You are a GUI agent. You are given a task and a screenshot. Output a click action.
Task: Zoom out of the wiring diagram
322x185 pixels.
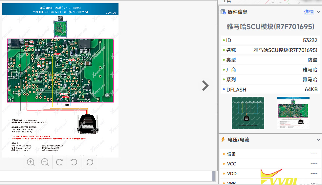[45, 162]
